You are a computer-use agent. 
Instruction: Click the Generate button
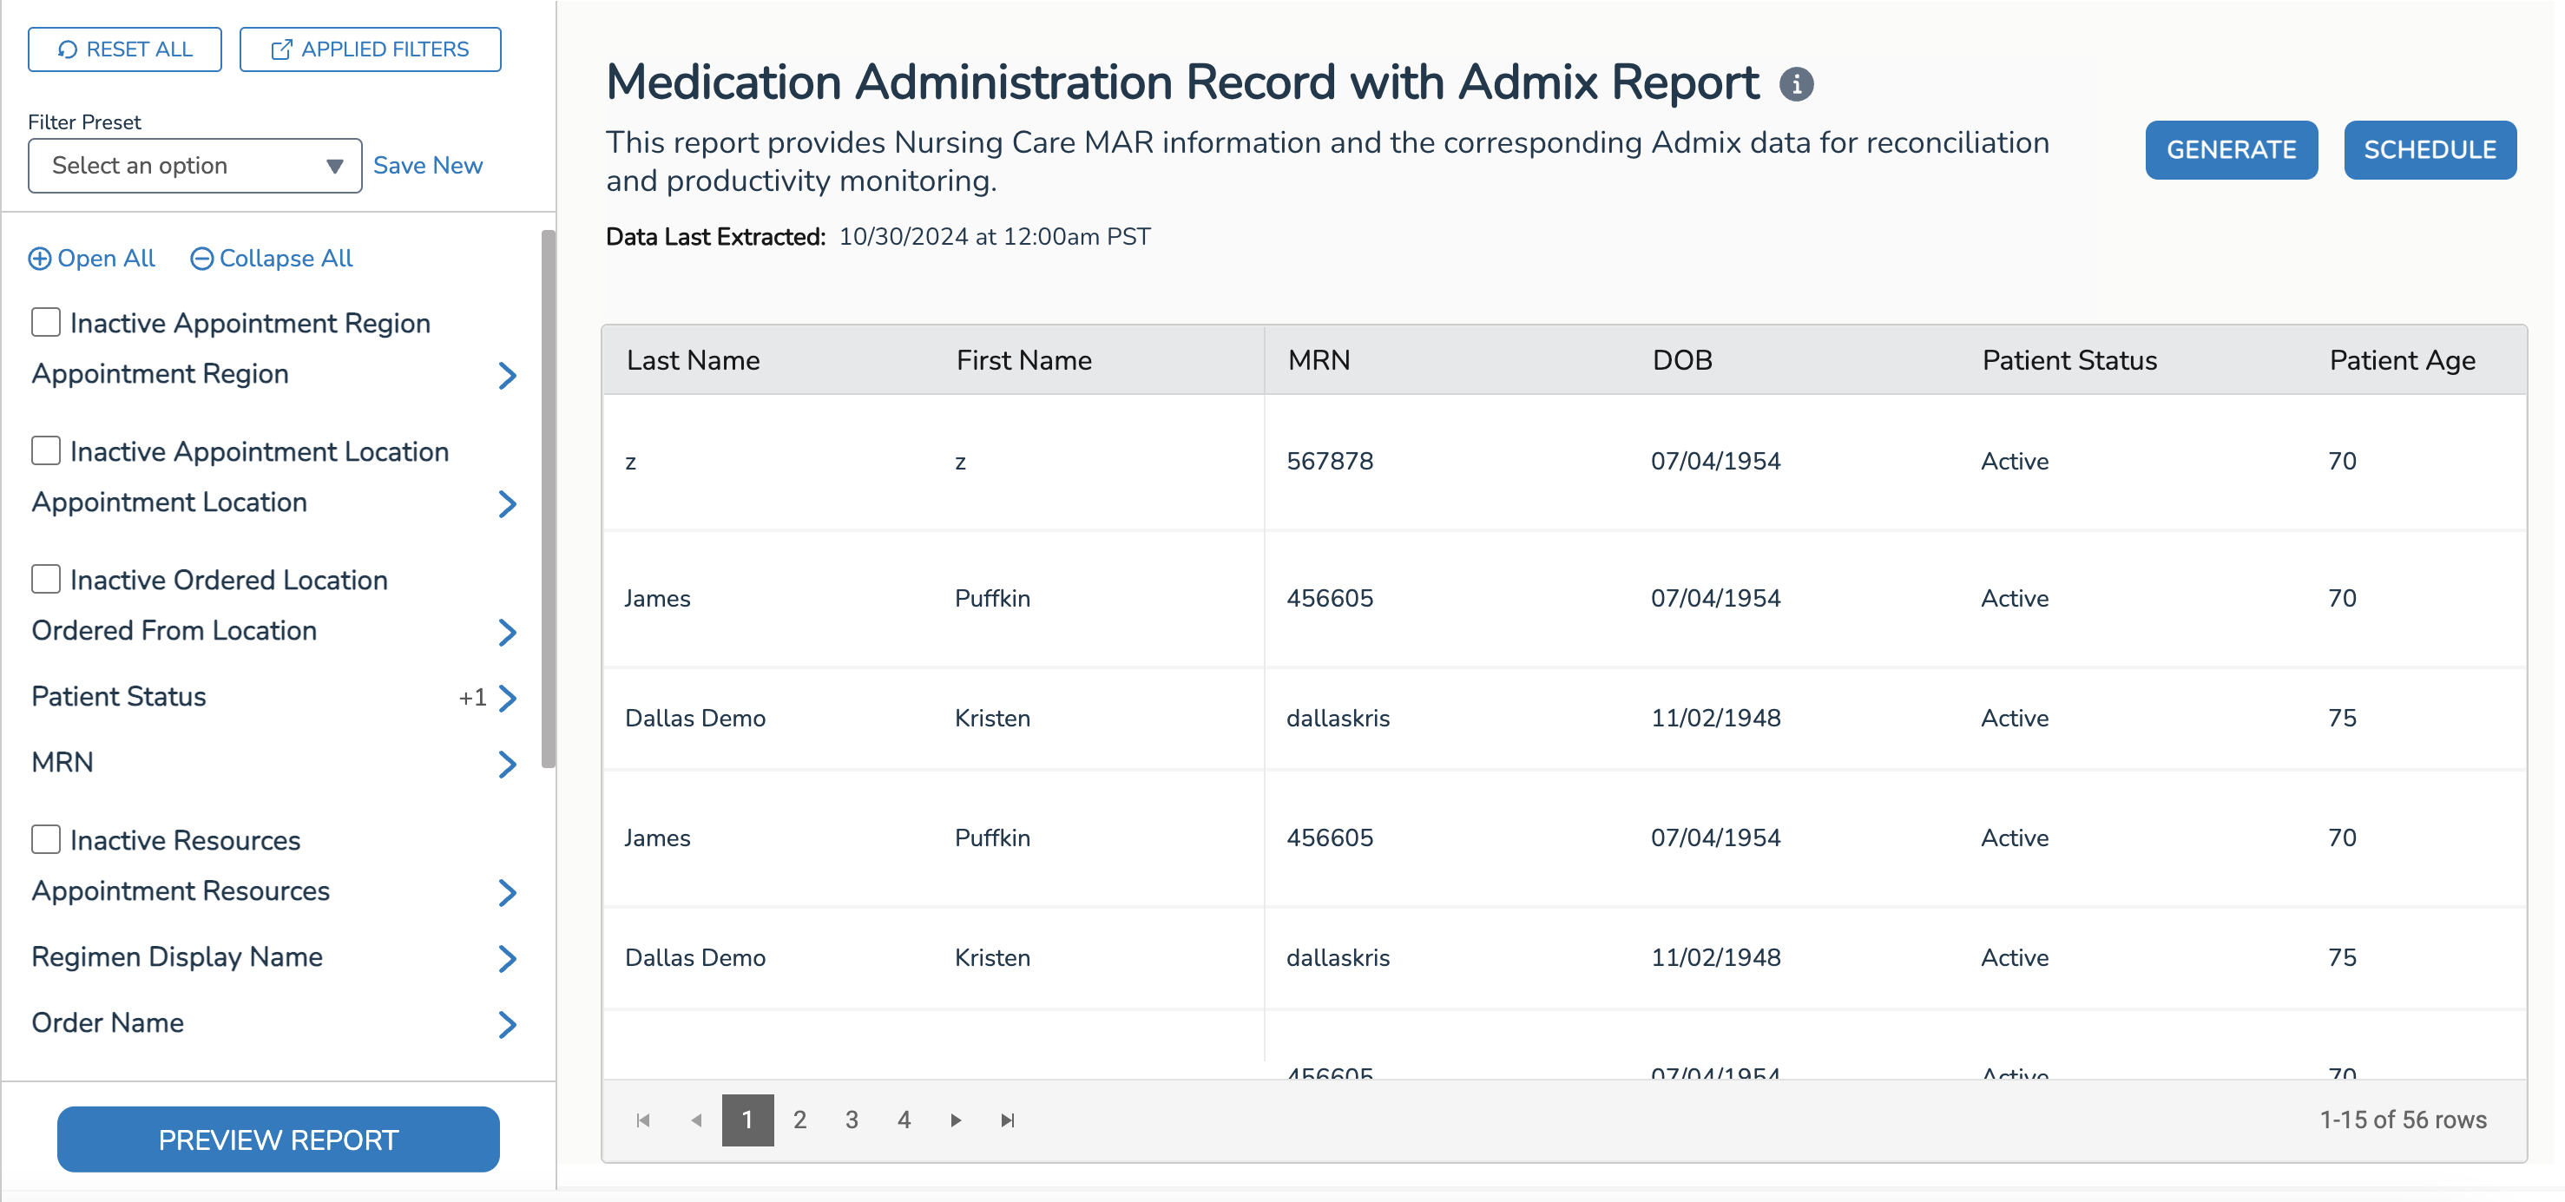tap(2231, 150)
